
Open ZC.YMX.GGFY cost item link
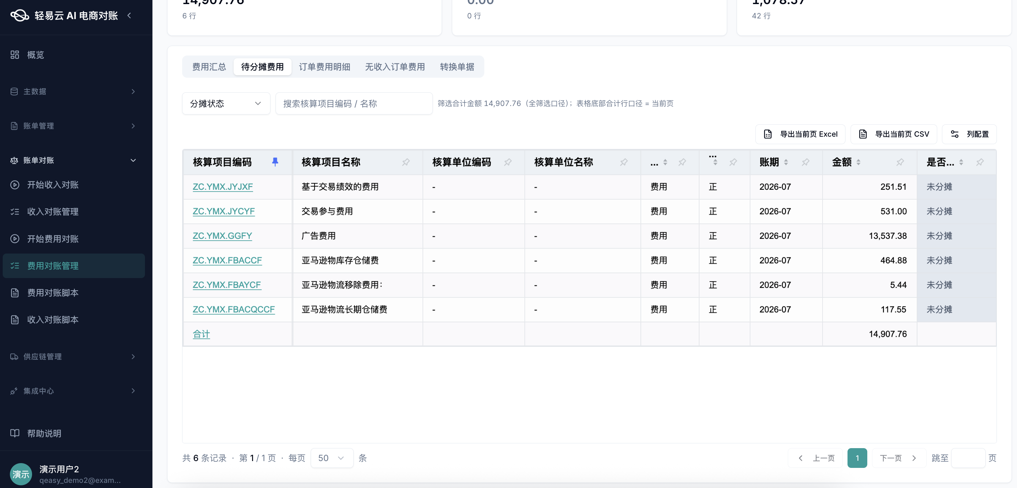tap(222, 236)
